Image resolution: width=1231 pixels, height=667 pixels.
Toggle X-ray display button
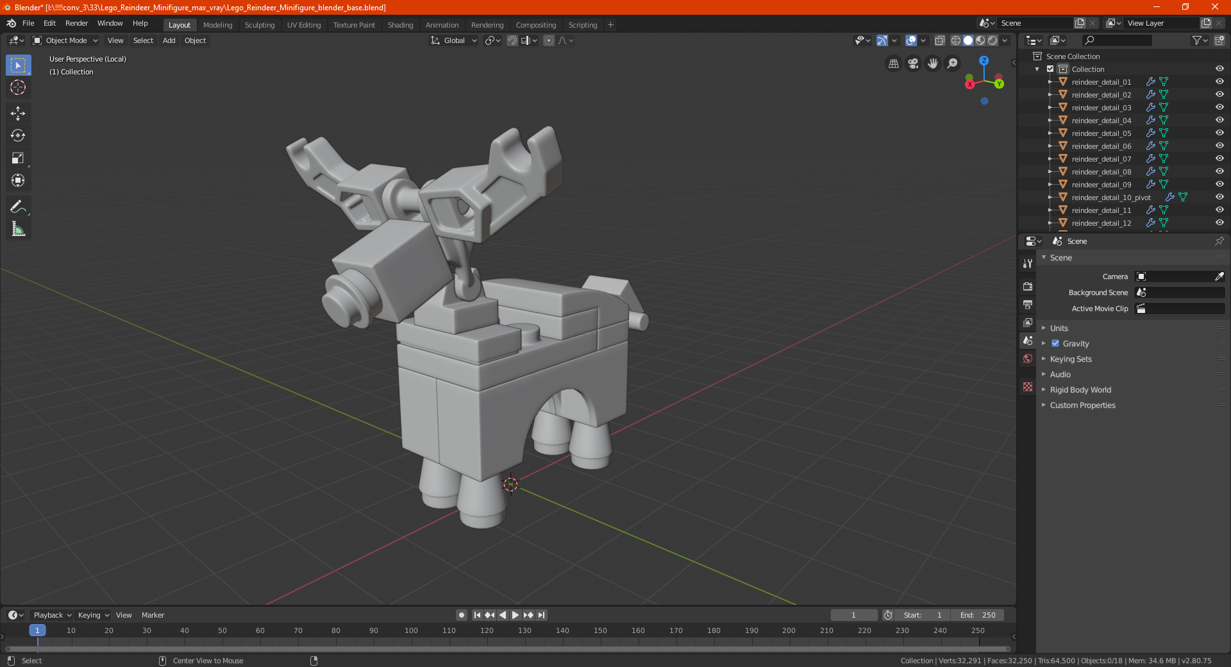click(940, 40)
